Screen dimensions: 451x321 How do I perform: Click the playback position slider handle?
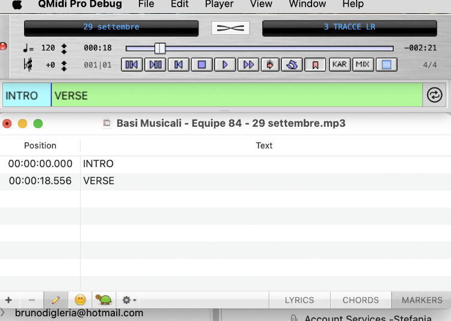click(159, 48)
